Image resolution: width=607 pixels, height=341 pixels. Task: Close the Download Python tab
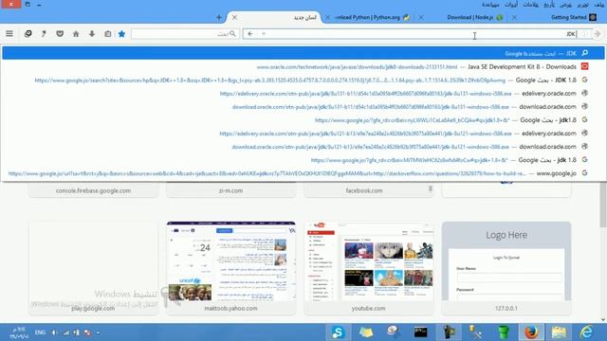[327, 17]
